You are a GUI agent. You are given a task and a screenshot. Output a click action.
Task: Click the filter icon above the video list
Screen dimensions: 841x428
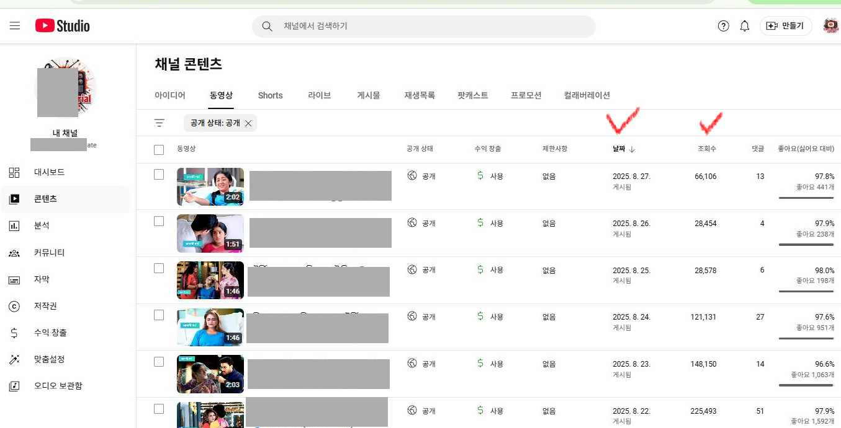[x=160, y=123]
